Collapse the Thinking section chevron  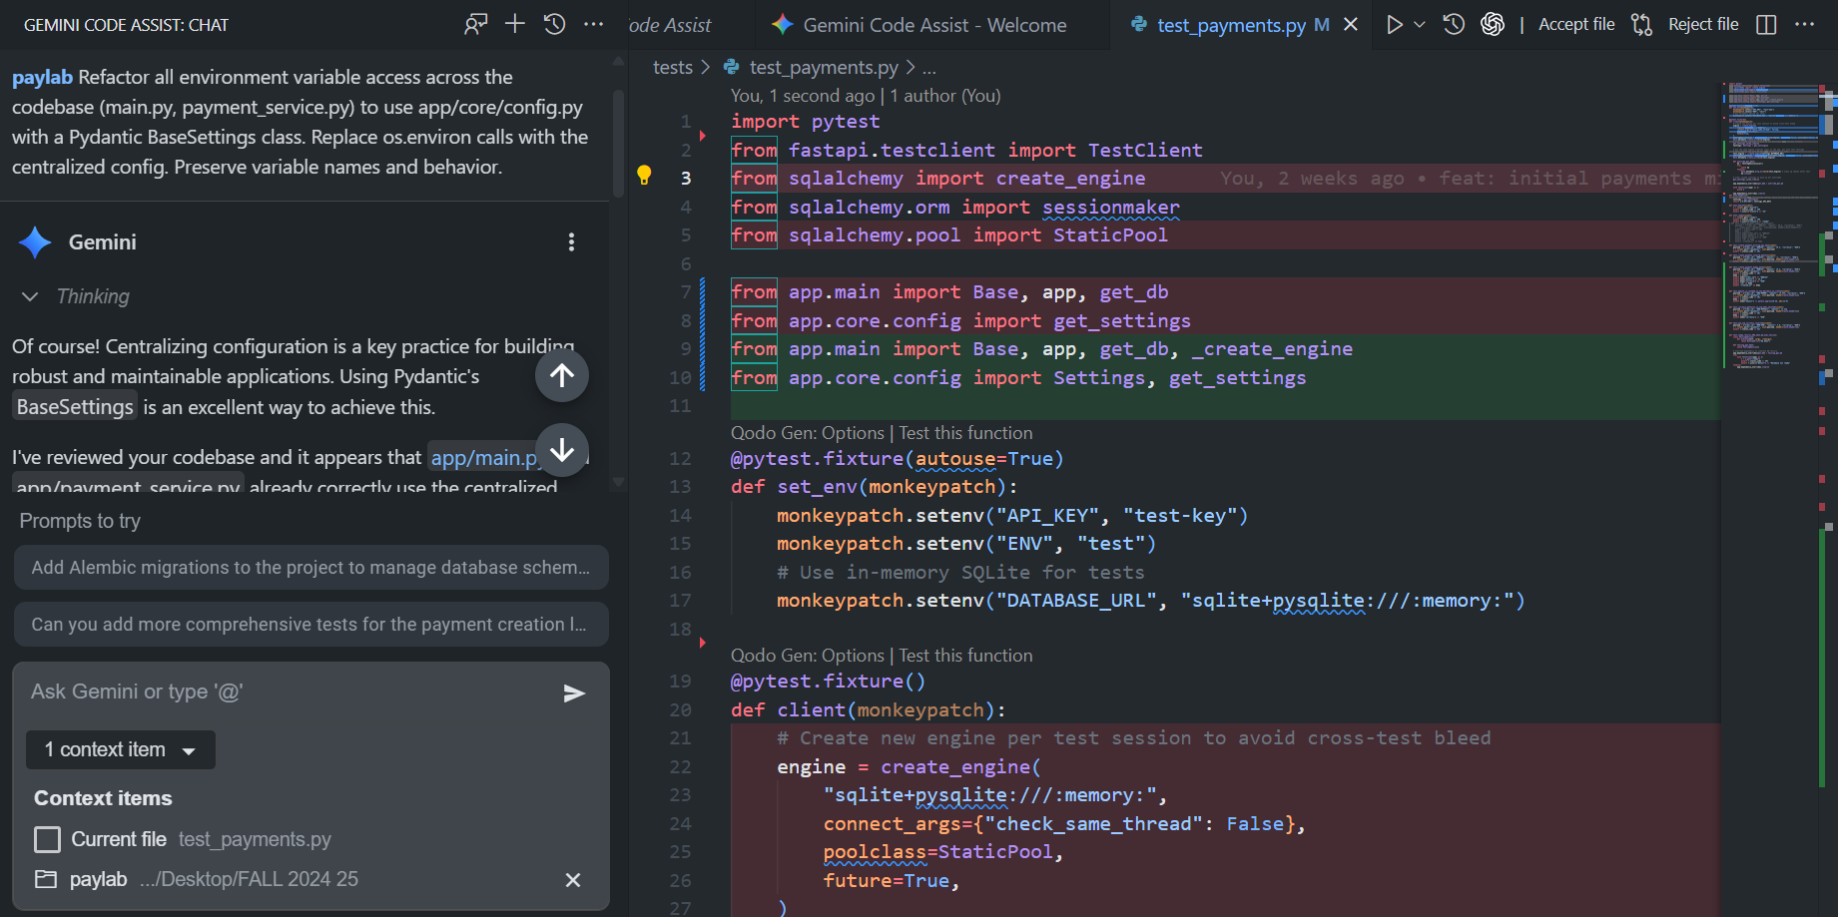pyautogui.click(x=29, y=296)
